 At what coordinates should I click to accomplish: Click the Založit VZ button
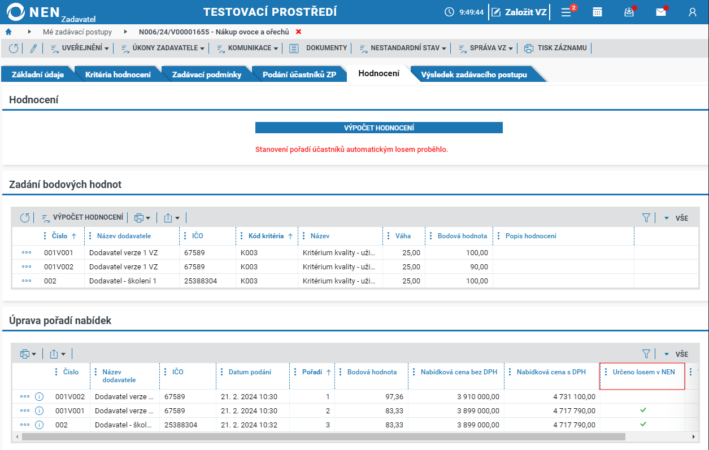click(x=519, y=12)
